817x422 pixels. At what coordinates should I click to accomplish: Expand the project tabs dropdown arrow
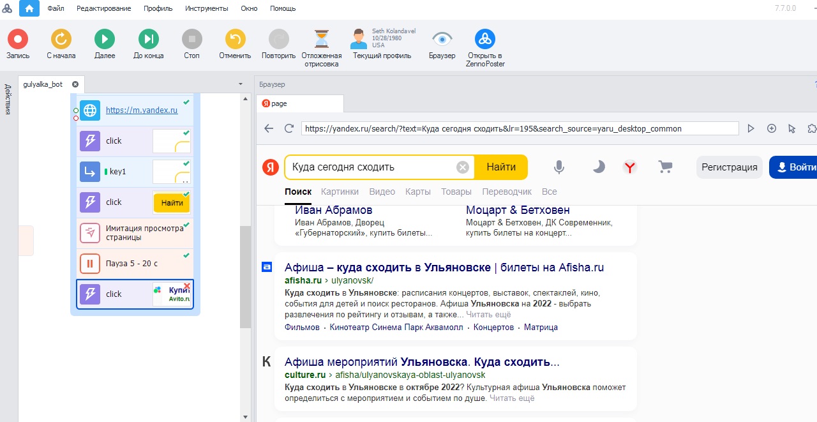point(241,84)
